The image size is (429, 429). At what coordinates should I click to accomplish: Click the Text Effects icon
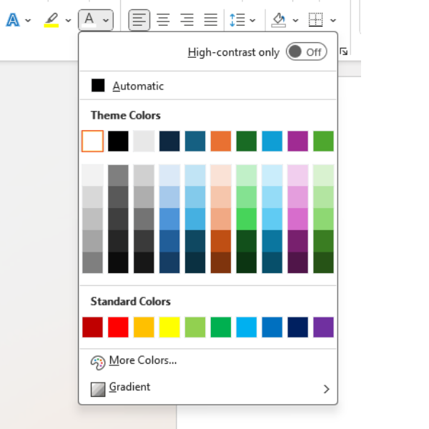click(x=13, y=20)
